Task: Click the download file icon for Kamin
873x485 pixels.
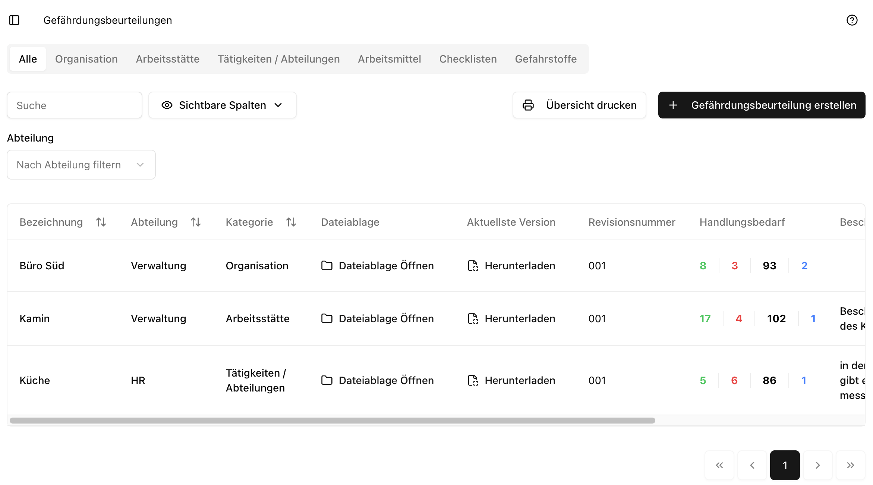Action: click(x=473, y=318)
